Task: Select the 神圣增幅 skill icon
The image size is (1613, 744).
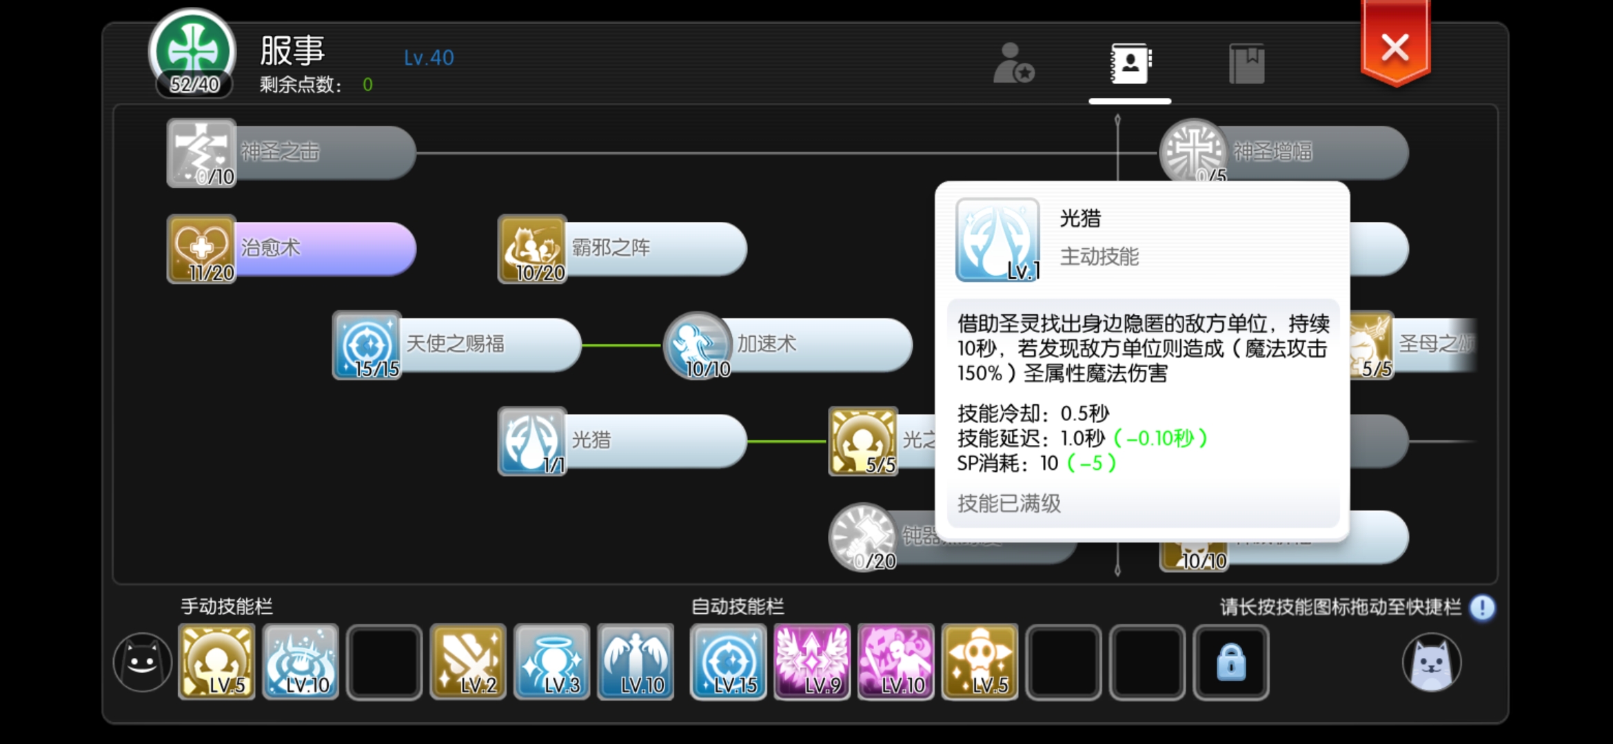Action: [x=1193, y=150]
